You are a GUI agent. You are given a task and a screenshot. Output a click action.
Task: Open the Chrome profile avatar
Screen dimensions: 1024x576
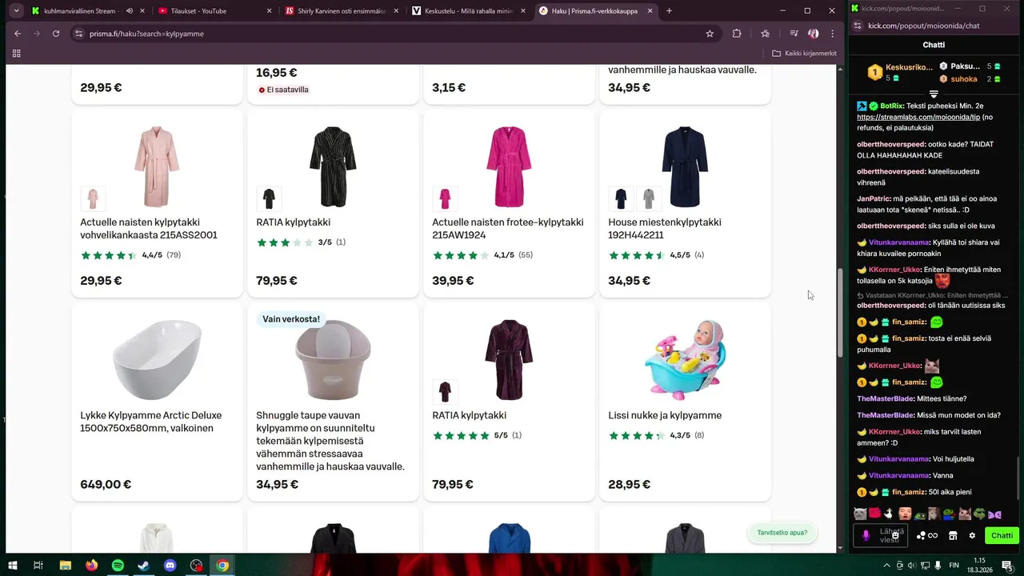[814, 34]
